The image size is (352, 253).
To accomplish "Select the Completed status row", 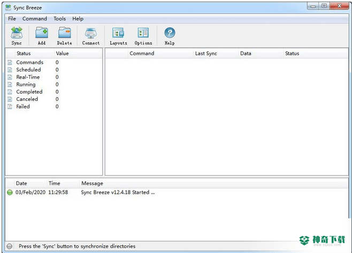I will [x=54, y=92].
